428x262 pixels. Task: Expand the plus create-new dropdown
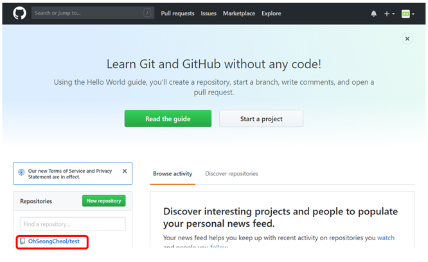tap(389, 13)
